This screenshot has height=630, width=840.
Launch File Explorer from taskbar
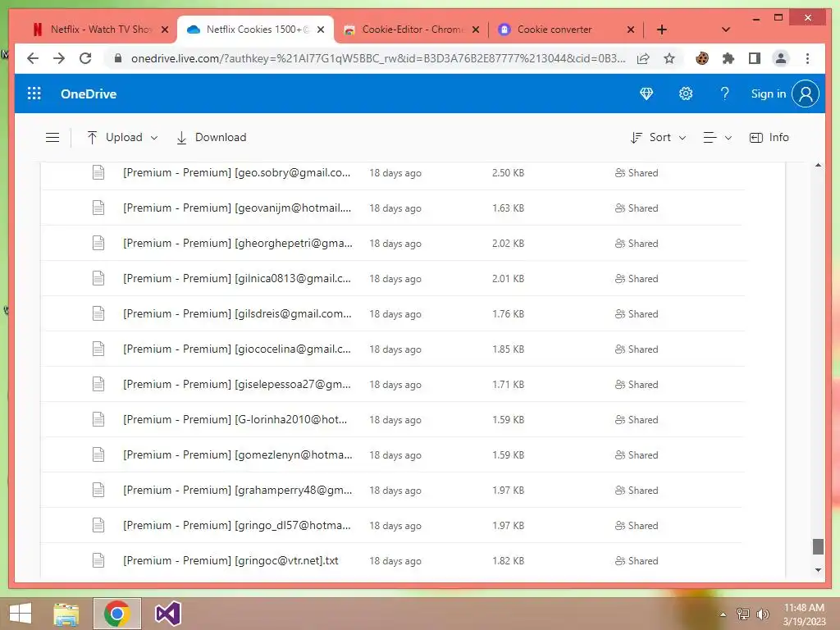[x=66, y=614]
